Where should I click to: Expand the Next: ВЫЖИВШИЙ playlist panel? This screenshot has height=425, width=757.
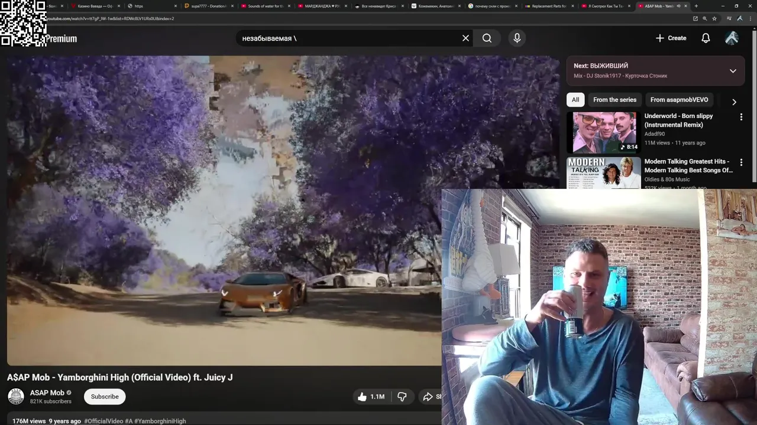click(733, 71)
